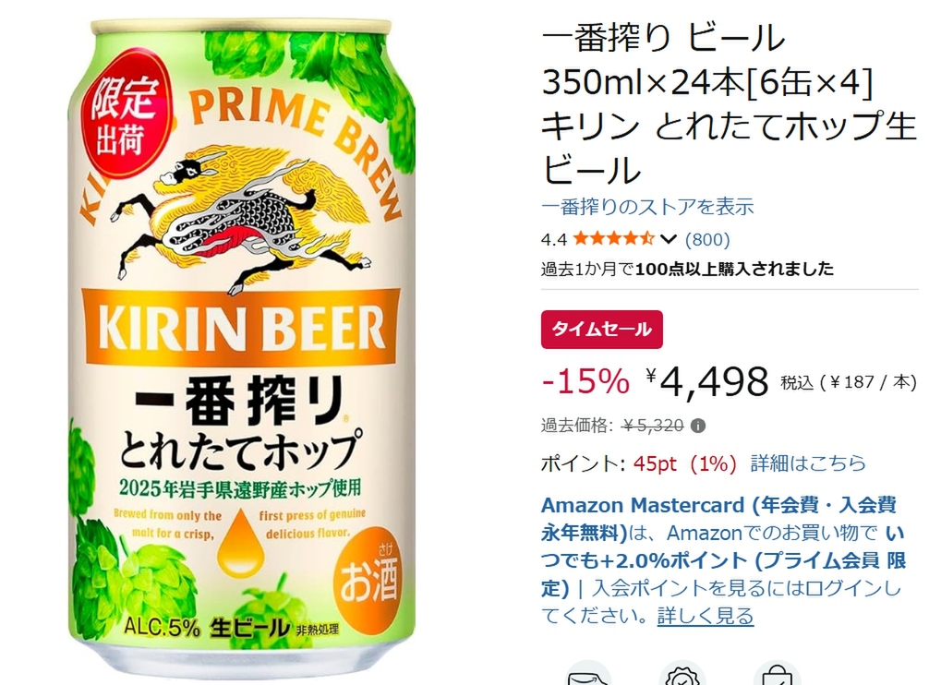Image resolution: width=929 pixels, height=685 pixels.
Task: Click the certified badge checkmark icon
Action: click(x=682, y=674)
